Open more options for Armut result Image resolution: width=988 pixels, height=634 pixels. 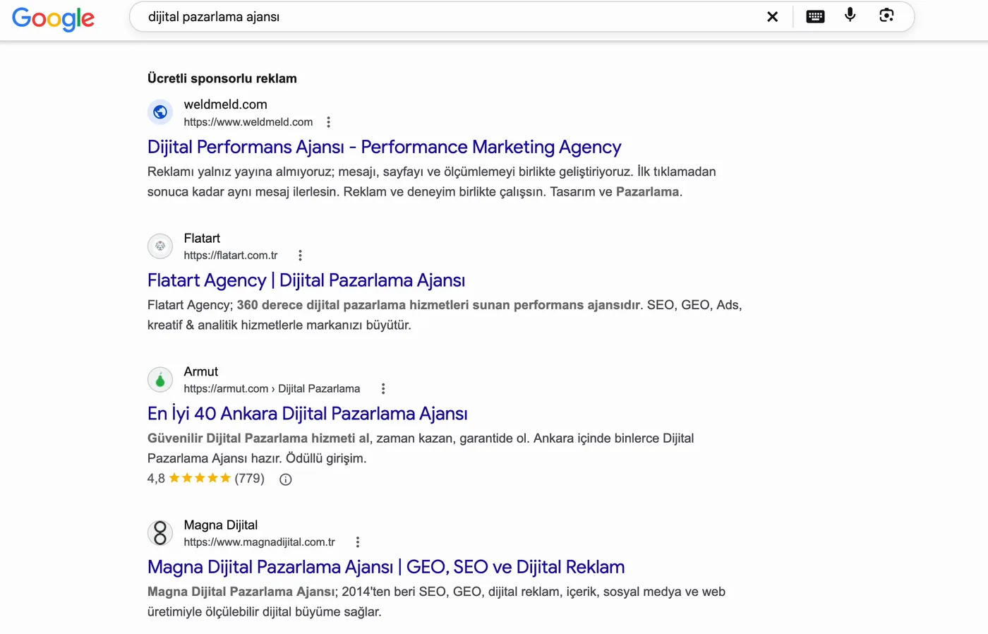tap(383, 389)
